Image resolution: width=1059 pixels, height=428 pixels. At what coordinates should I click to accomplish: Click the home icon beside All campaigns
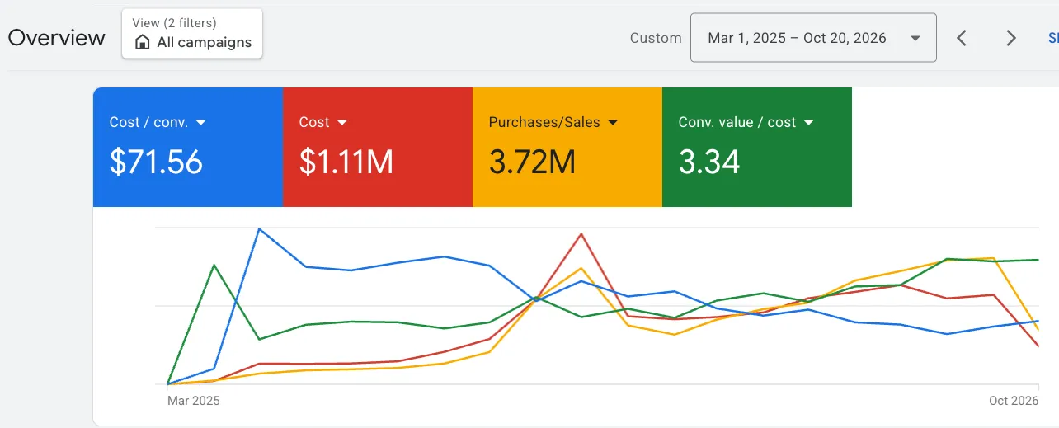pyautogui.click(x=143, y=42)
